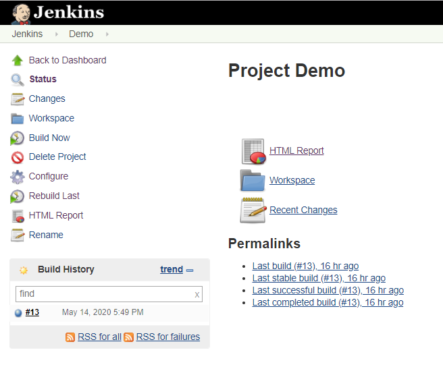Click the Rename notepad icon
Viewport: 443px width, 371px height.
18,235
